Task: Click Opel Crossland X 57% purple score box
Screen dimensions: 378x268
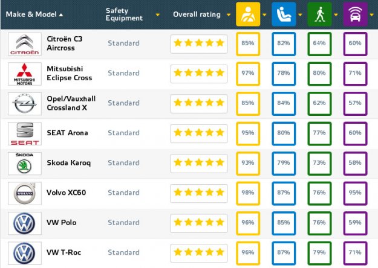Action: point(356,104)
